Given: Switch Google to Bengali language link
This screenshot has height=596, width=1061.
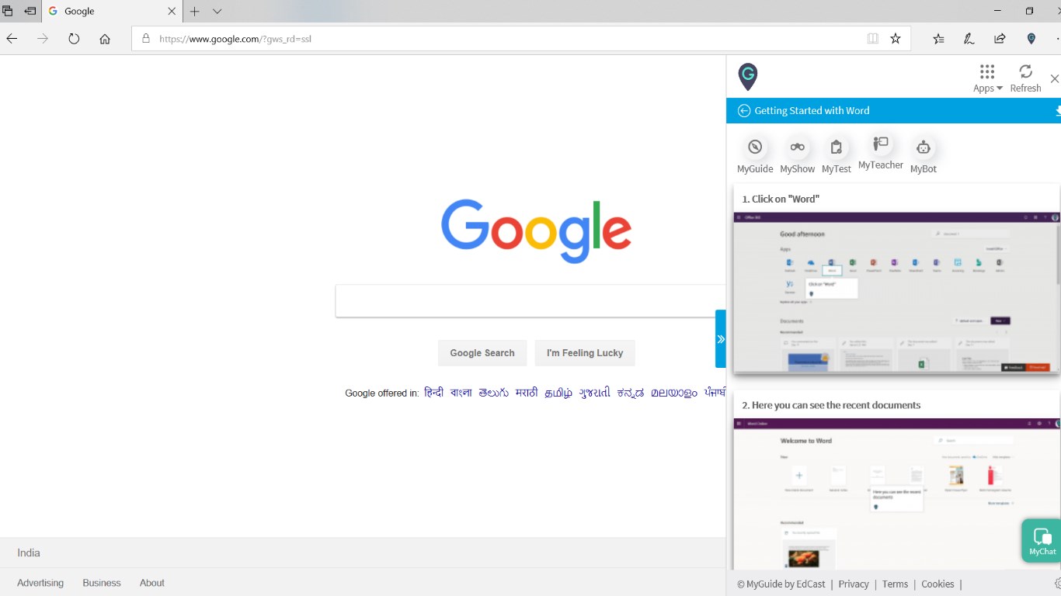Looking at the screenshot, I should coord(461,393).
